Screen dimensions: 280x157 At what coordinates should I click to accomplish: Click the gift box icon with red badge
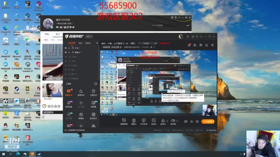(189, 45)
